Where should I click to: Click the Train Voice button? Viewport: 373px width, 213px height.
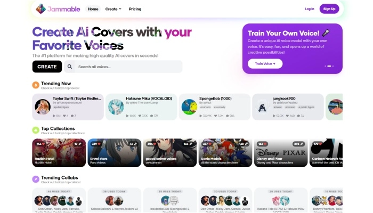[265, 64]
